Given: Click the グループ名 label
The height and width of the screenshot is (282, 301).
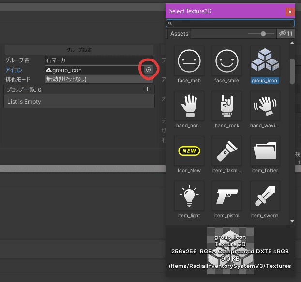Looking at the screenshot, I should 17,60.
